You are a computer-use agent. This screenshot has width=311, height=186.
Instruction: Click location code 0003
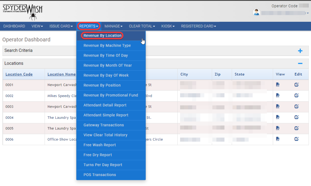9,107
